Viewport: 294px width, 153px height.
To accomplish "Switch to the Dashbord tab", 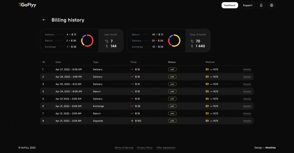I will 230,5.
